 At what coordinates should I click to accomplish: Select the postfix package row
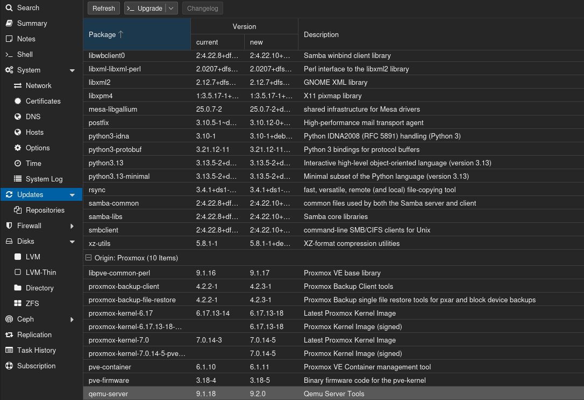[x=333, y=122]
